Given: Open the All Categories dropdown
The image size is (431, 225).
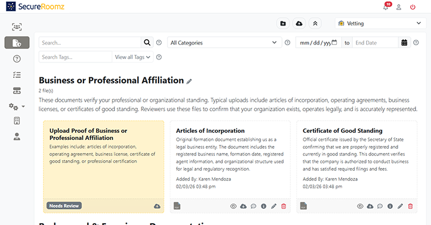Looking at the screenshot, I should [225, 42].
